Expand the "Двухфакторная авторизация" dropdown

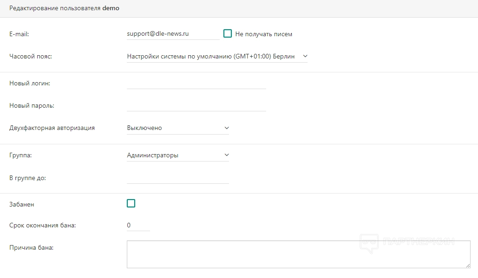177,128
